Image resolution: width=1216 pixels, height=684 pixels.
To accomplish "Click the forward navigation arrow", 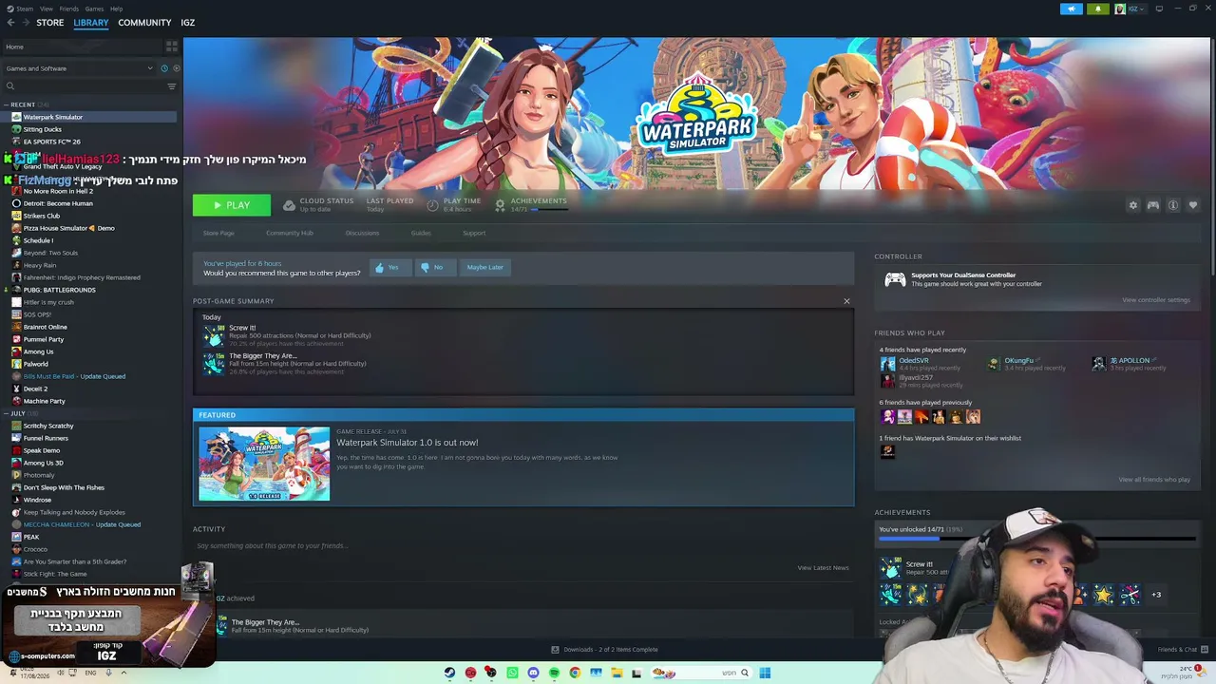I will click(26, 23).
